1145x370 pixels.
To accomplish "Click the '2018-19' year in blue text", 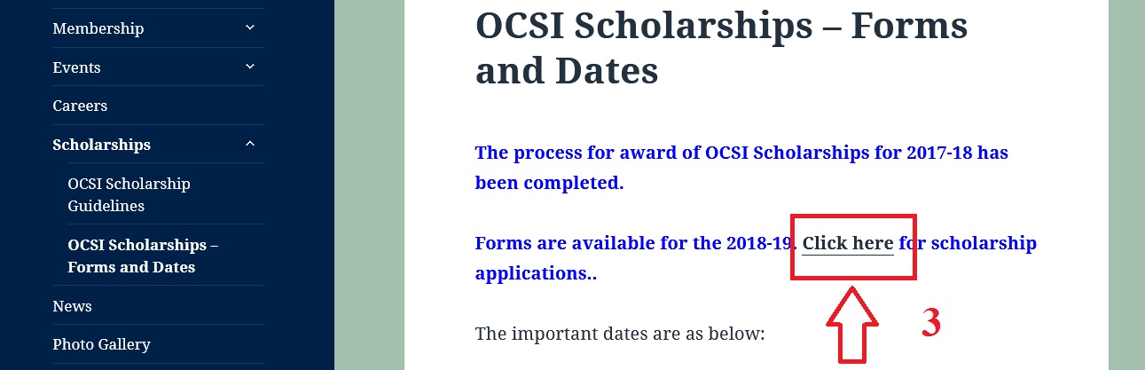I will (x=763, y=243).
